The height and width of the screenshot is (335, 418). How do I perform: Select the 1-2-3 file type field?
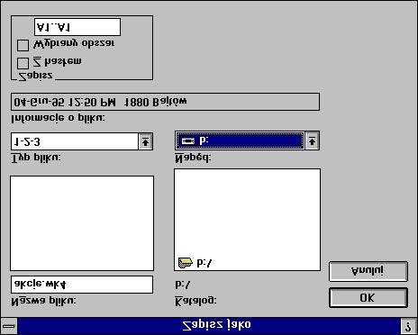[x=75, y=141]
